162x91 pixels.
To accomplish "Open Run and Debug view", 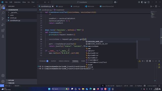I will tap(3, 25).
